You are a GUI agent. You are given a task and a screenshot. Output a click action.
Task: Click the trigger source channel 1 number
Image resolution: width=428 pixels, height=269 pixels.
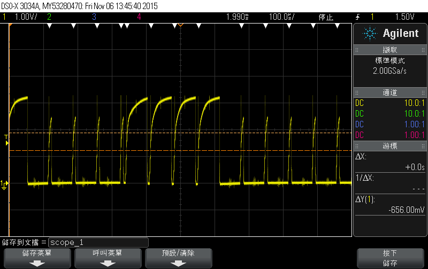372,17
